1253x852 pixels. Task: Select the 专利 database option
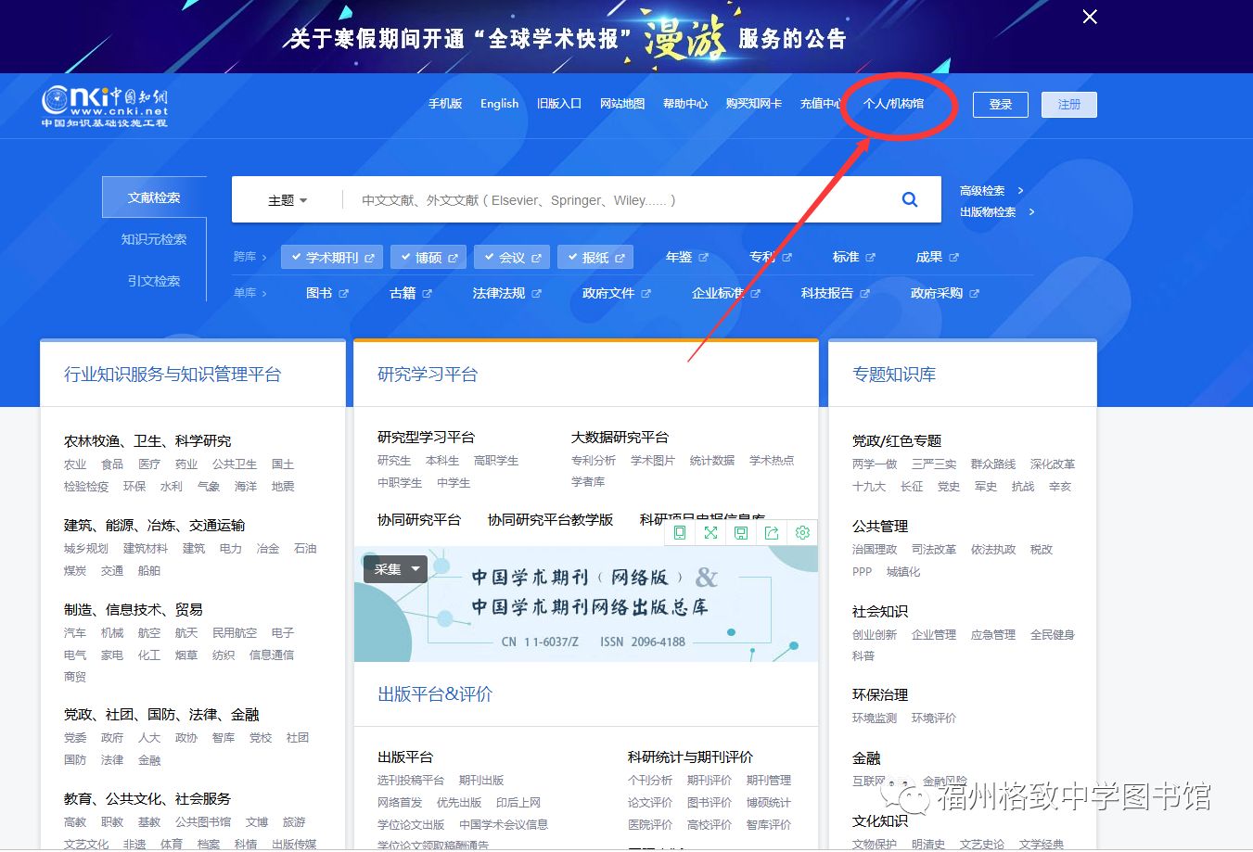(x=762, y=257)
